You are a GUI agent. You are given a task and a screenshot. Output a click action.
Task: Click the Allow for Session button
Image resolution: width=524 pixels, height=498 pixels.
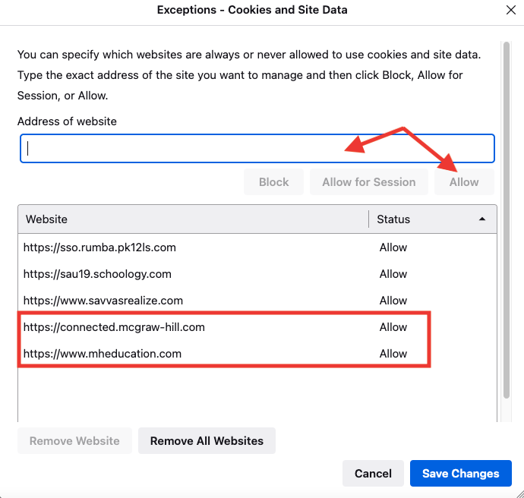(x=368, y=182)
